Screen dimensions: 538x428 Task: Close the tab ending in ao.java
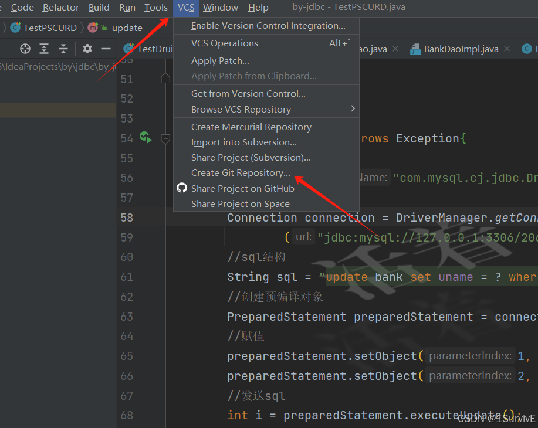tap(395, 49)
